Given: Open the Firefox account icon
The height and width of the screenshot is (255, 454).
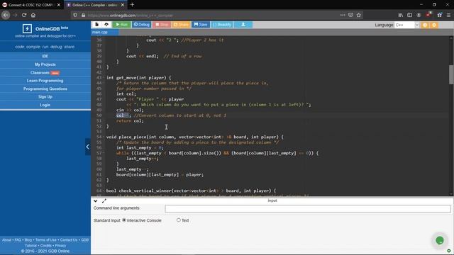Looking at the screenshot, I should pyautogui.click(x=419, y=15).
